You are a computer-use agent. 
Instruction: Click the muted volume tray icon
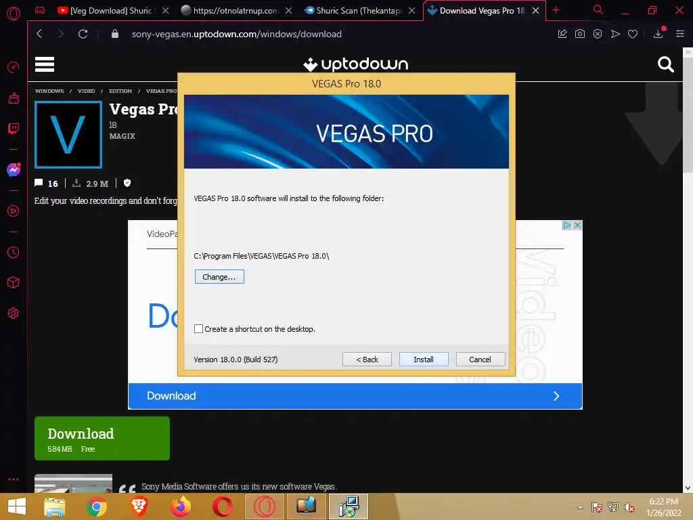coord(629,507)
